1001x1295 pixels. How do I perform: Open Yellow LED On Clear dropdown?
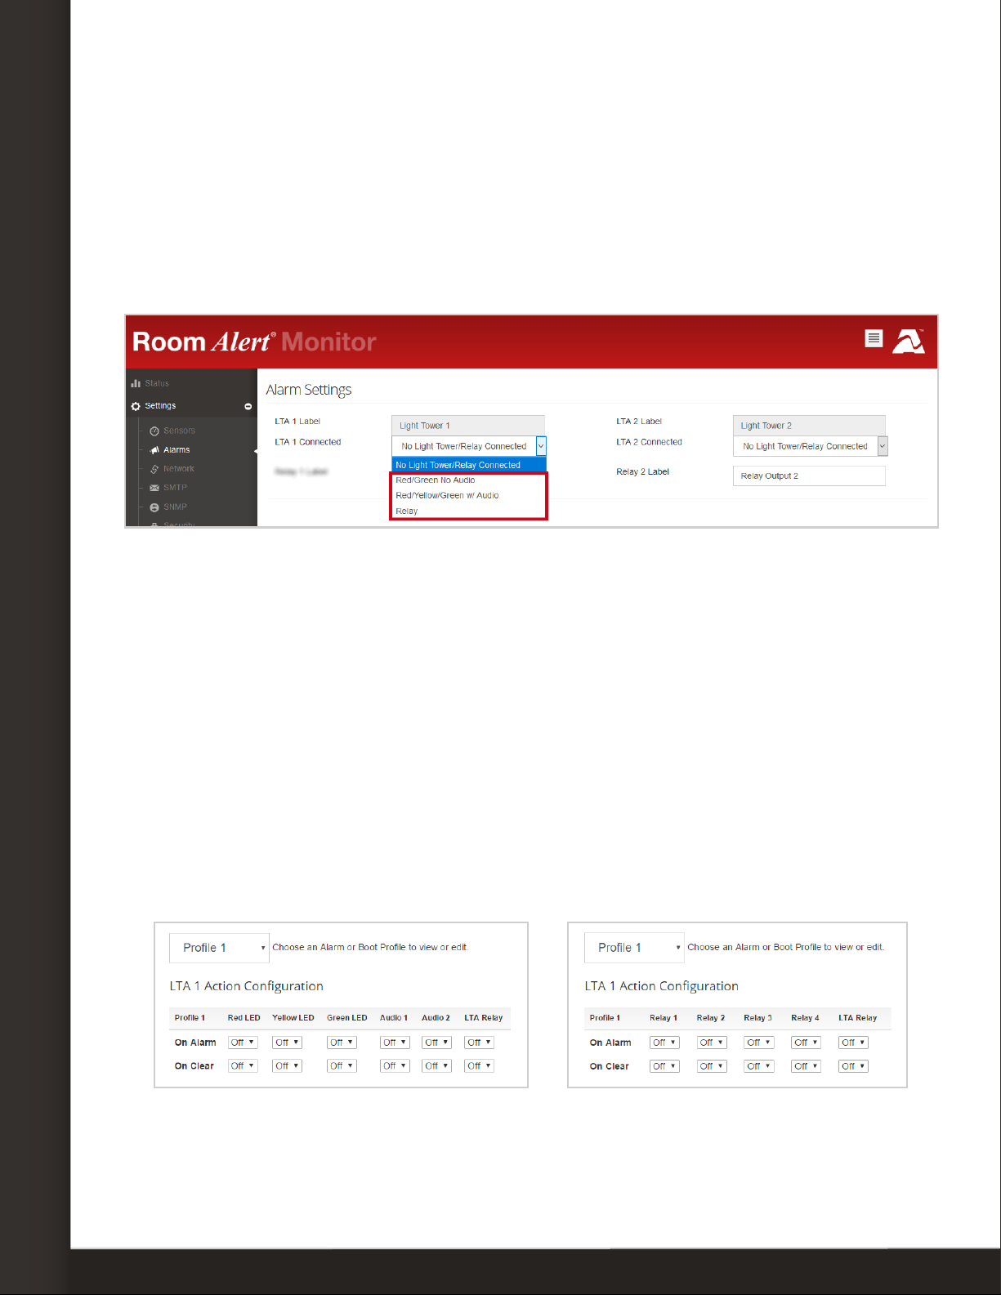pos(287,1066)
